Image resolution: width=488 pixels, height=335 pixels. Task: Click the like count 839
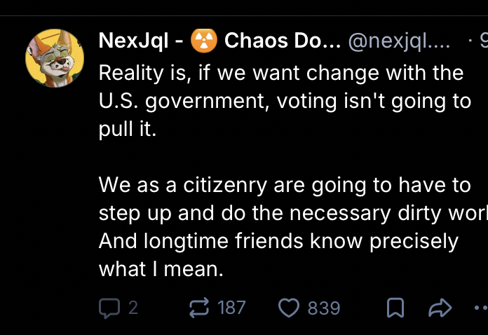pyautogui.click(x=324, y=308)
